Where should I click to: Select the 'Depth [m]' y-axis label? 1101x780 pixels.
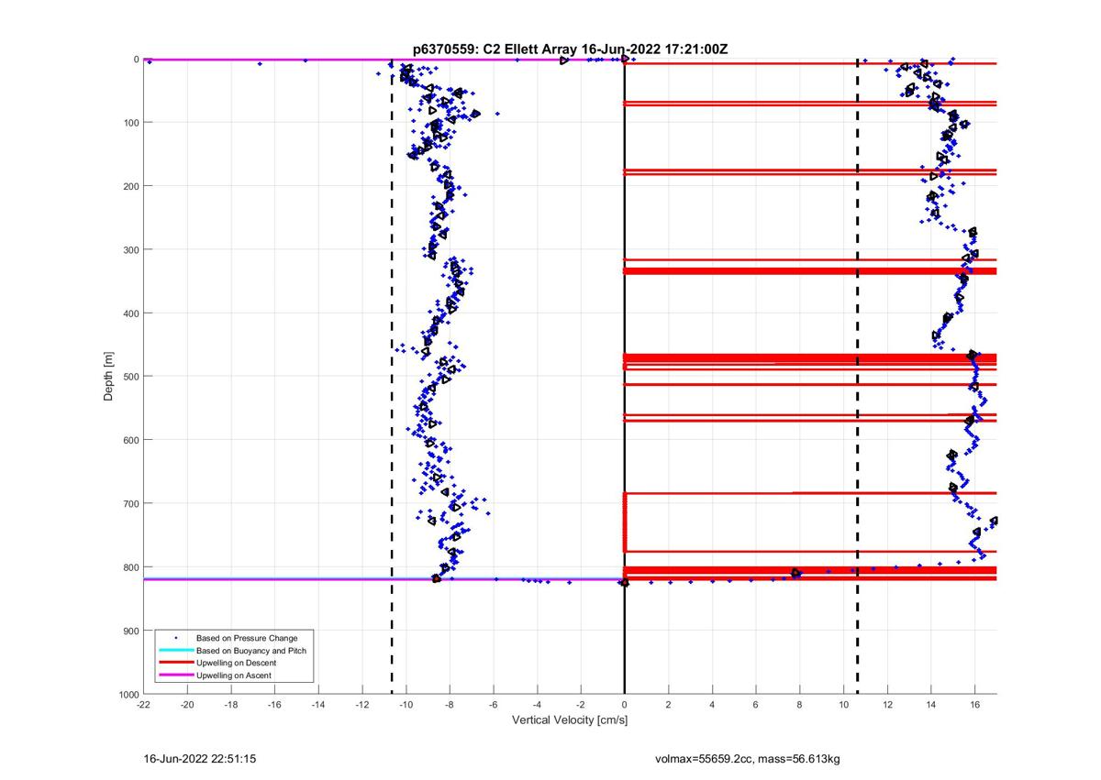pyautogui.click(x=109, y=376)
